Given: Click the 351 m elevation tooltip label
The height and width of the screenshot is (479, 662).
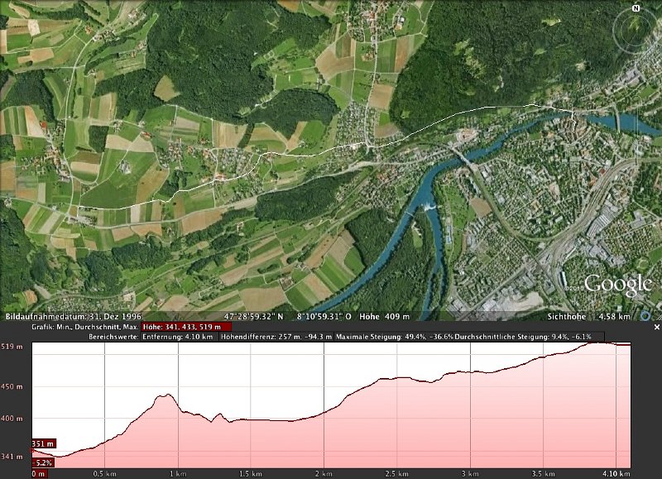Looking at the screenshot, I should (43, 444).
